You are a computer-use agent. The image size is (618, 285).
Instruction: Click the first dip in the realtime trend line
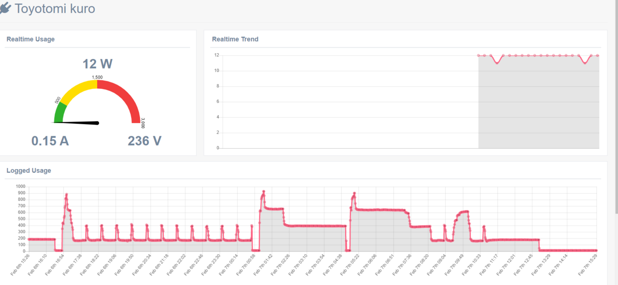click(x=497, y=63)
